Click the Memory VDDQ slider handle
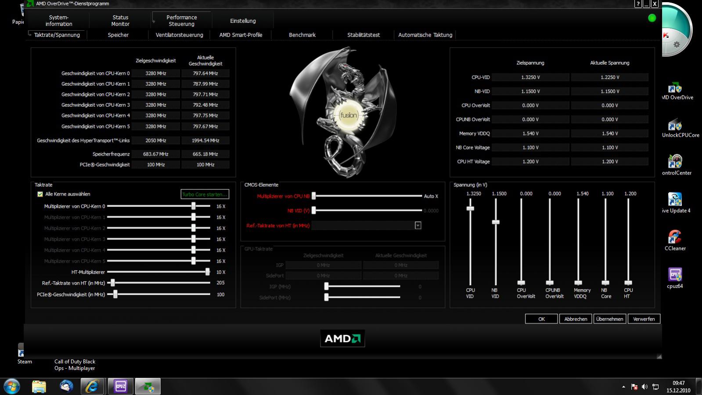This screenshot has height=395, width=702. coord(578,283)
